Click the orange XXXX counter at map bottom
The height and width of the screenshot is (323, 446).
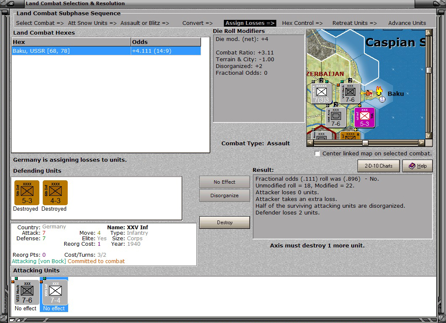(350, 136)
